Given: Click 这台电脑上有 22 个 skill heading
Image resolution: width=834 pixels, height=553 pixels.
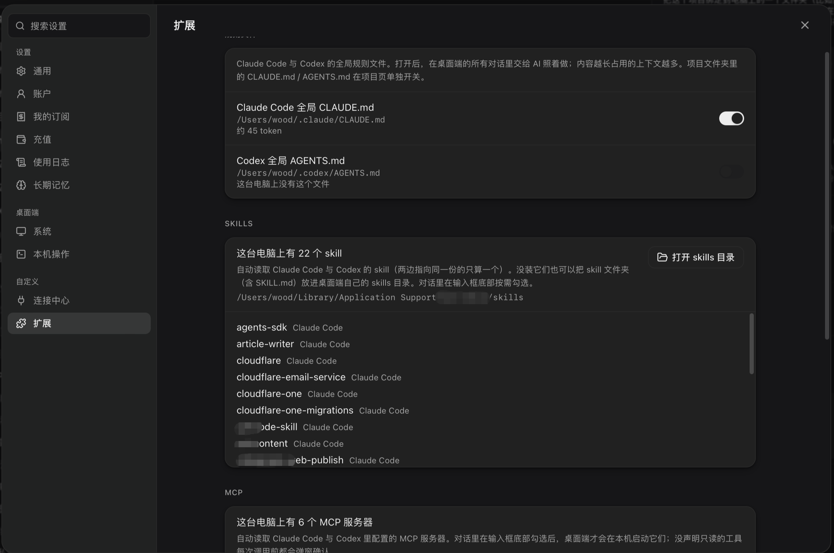Looking at the screenshot, I should tap(289, 253).
